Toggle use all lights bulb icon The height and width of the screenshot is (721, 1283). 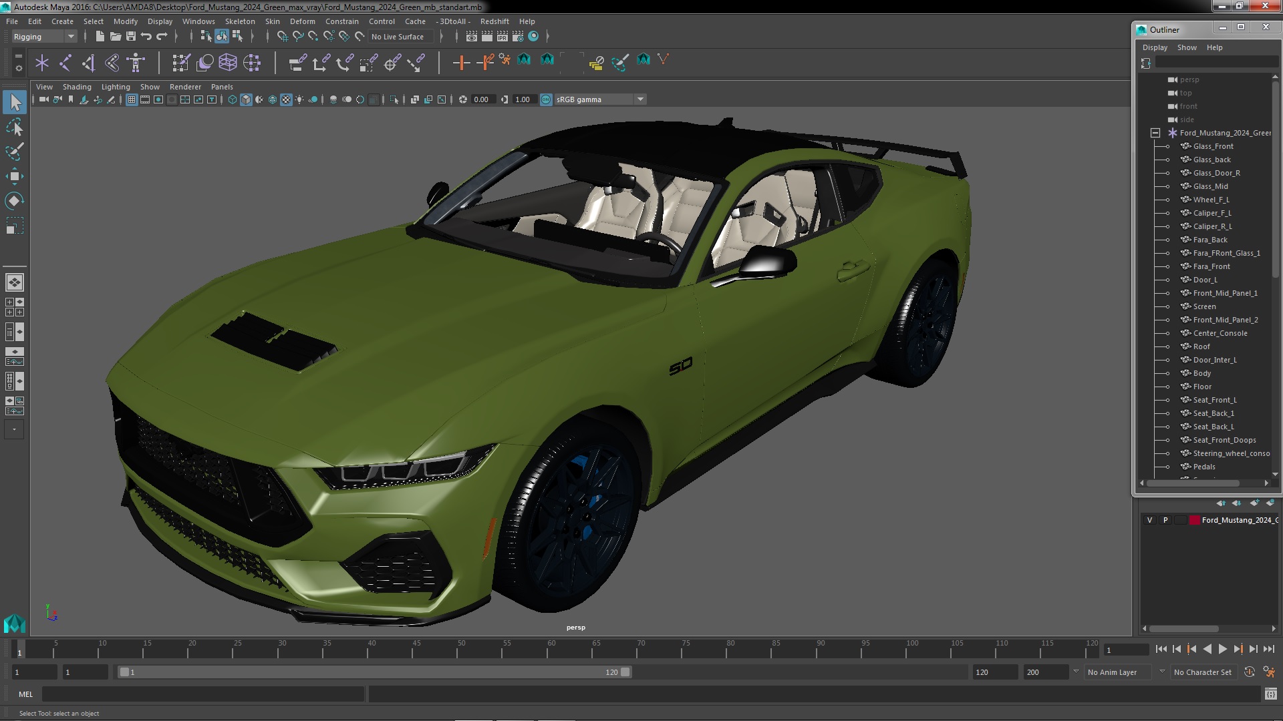[x=299, y=99]
